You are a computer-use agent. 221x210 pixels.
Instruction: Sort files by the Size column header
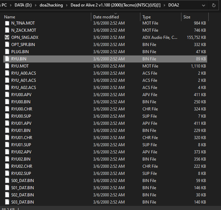coord(187,17)
